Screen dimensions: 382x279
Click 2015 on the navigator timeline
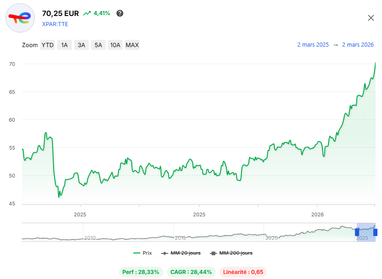point(180,238)
